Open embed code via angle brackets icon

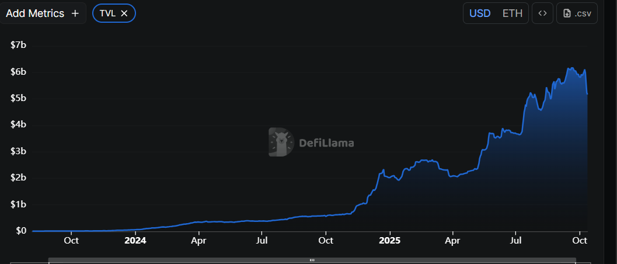pos(543,13)
